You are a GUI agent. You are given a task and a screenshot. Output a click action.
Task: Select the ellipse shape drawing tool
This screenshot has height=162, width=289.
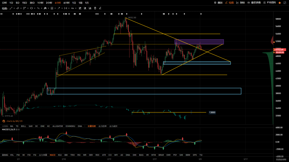(31, 8)
